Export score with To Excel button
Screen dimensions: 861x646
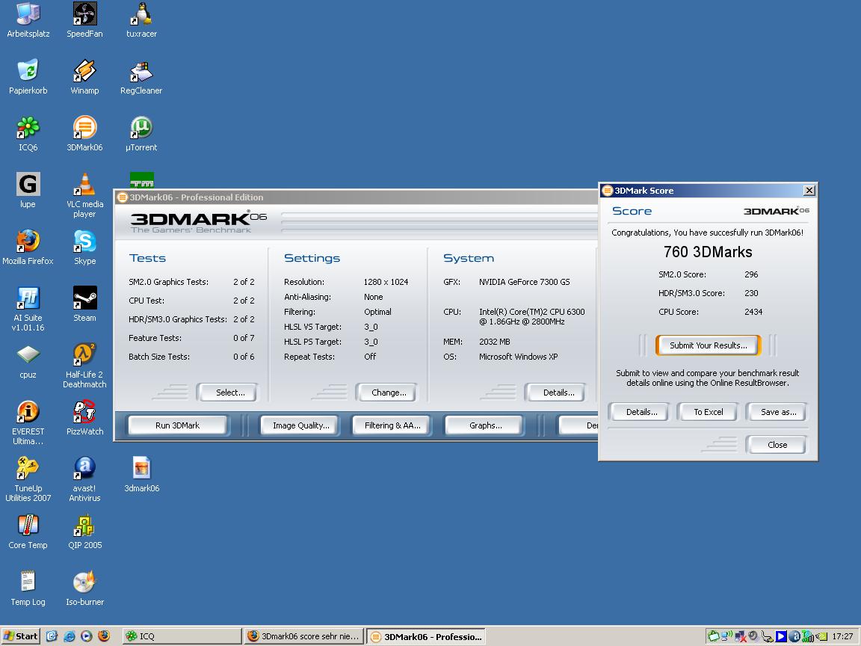(708, 412)
